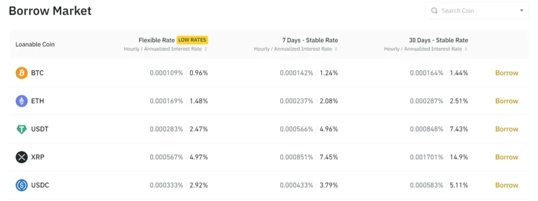Click the 30 Days - Stable Rate header
538x201 pixels.
point(439,40)
